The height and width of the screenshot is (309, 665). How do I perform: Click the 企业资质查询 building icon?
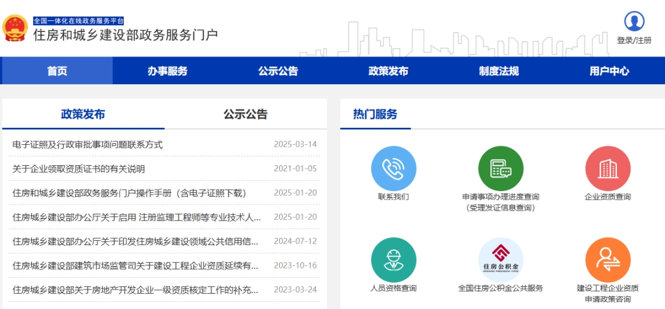(607, 168)
